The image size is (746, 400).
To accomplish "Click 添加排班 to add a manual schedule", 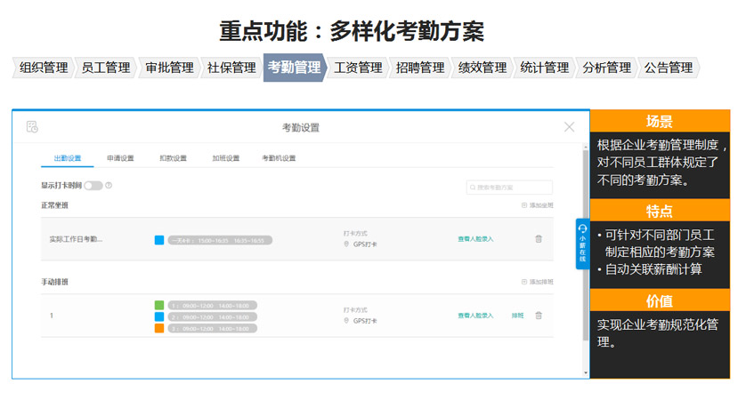I will [x=537, y=282].
